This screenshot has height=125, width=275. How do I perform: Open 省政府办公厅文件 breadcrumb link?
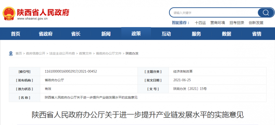click(109, 53)
